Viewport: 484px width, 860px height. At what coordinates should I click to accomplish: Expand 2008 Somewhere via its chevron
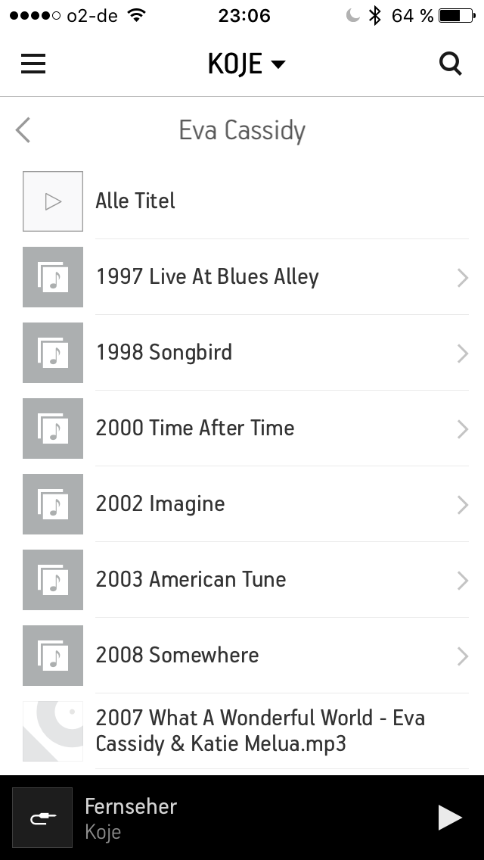[x=462, y=656]
